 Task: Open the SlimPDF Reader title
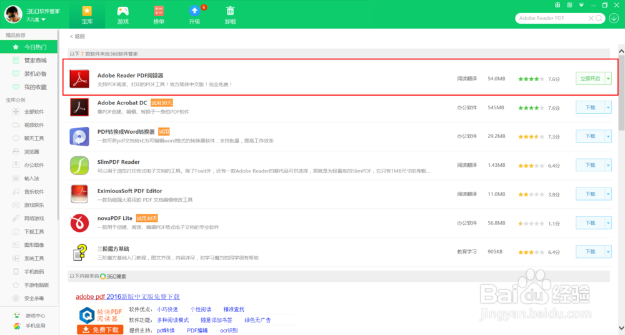pyautogui.click(x=118, y=162)
